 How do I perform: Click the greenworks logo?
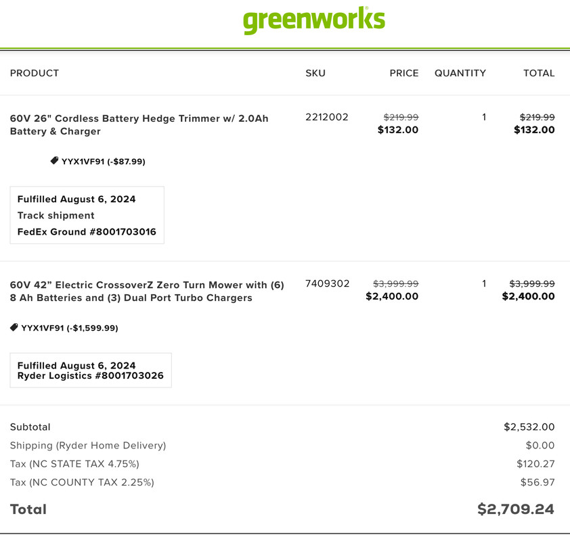pyautogui.click(x=314, y=20)
